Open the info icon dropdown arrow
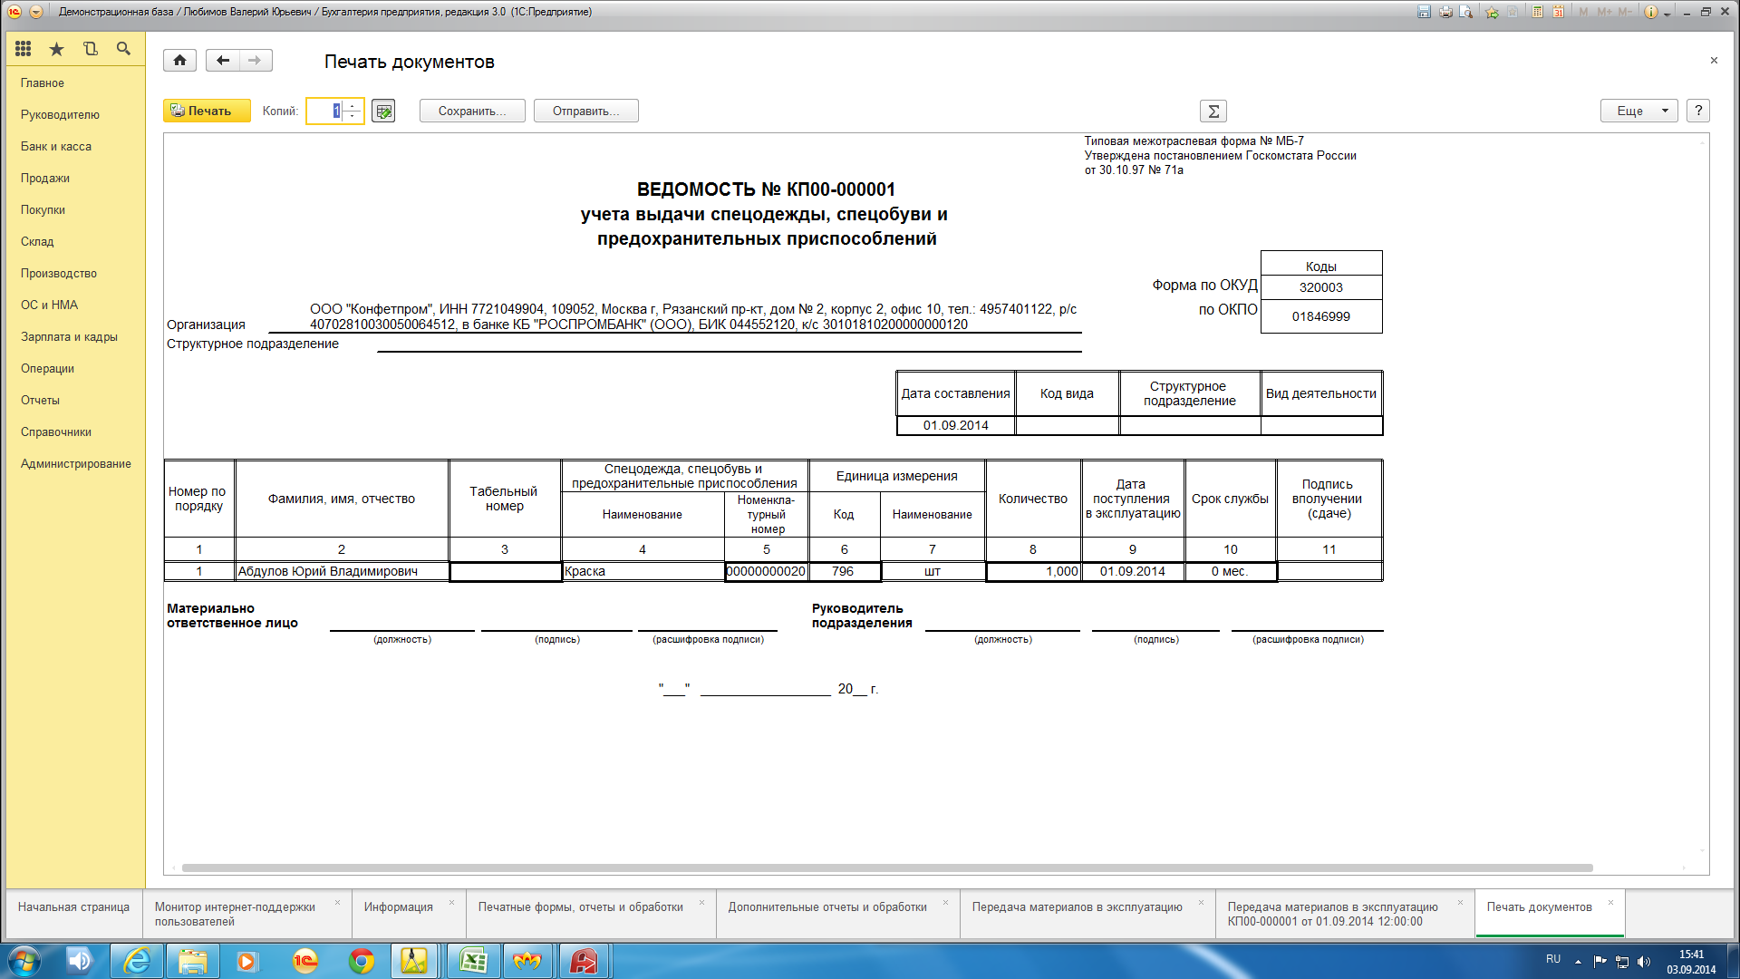 pos(1667,13)
